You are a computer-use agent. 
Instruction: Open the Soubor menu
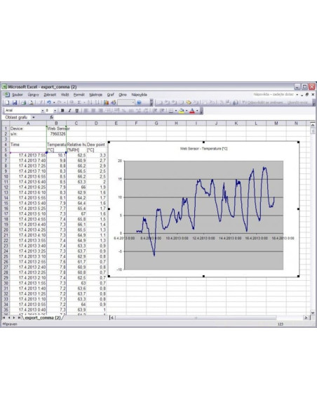pyautogui.click(x=18, y=95)
